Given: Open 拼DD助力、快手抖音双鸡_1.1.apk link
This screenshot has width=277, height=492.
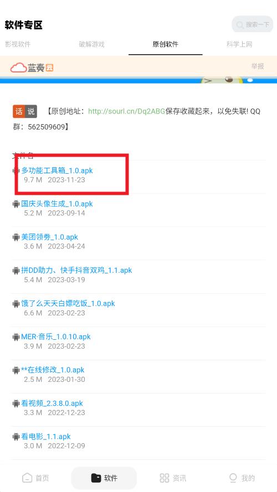Looking at the screenshot, I should 76,270.
